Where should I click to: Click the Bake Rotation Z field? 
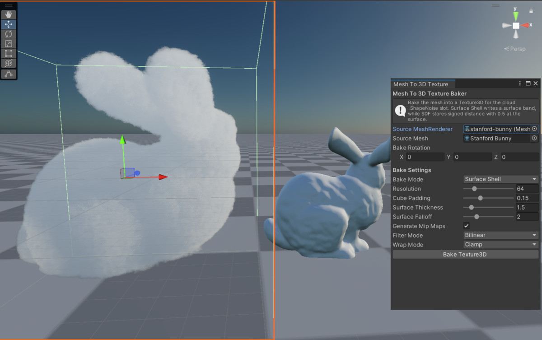click(x=519, y=157)
